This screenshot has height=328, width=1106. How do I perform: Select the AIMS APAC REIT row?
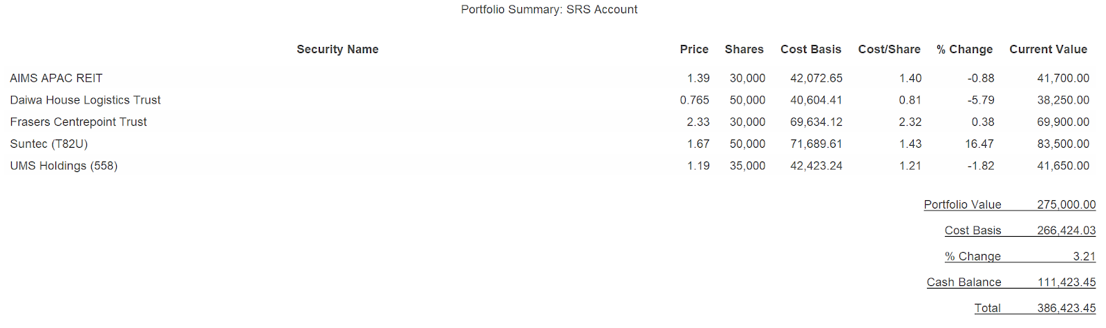click(56, 78)
